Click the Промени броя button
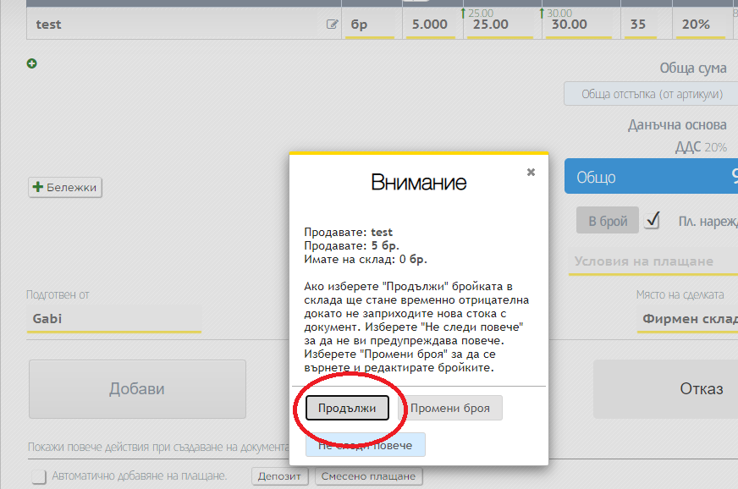Image resolution: width=738 pixels, height=489 pixels. coord(450,408)
